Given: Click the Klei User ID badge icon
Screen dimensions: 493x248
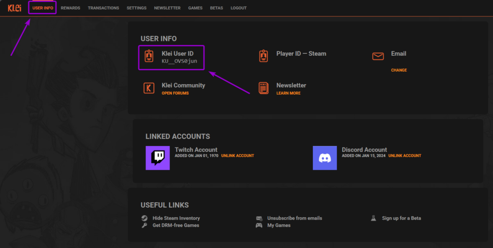Looking at the screenshot, I should [x=149, y=56].
